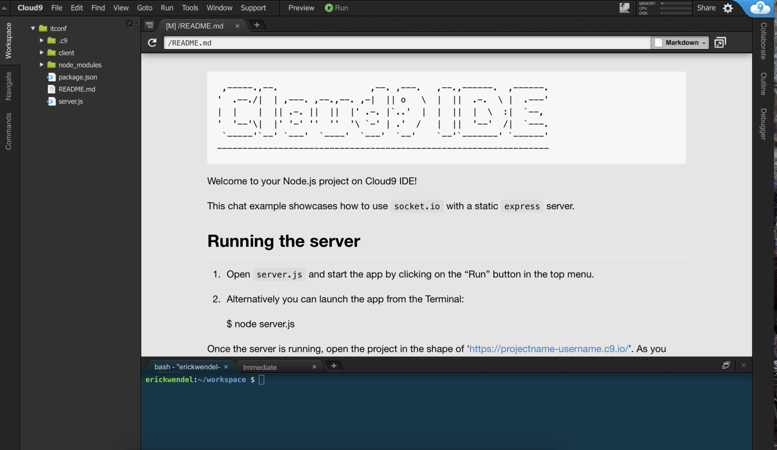
Task: Maximize the console panel
Action: click(x=726, y=365)
